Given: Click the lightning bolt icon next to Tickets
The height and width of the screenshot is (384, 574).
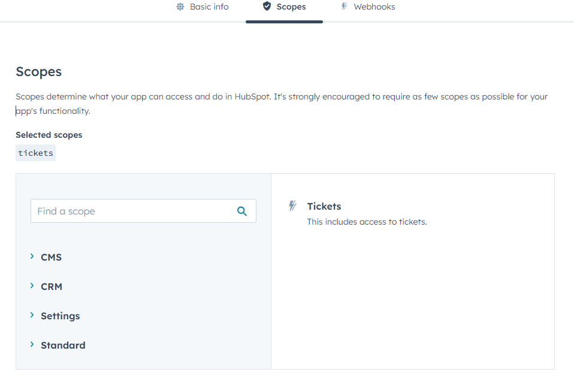Looking at the screenshot, I should tap(292, 206).
